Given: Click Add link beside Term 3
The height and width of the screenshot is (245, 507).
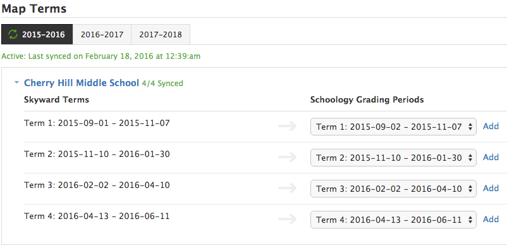Looking at the screenshot, I should (x=491, y=189).
